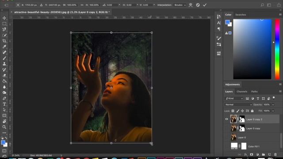
Task: Select the Brush tool
Action: pyautogui.click(x=4, y=58)
